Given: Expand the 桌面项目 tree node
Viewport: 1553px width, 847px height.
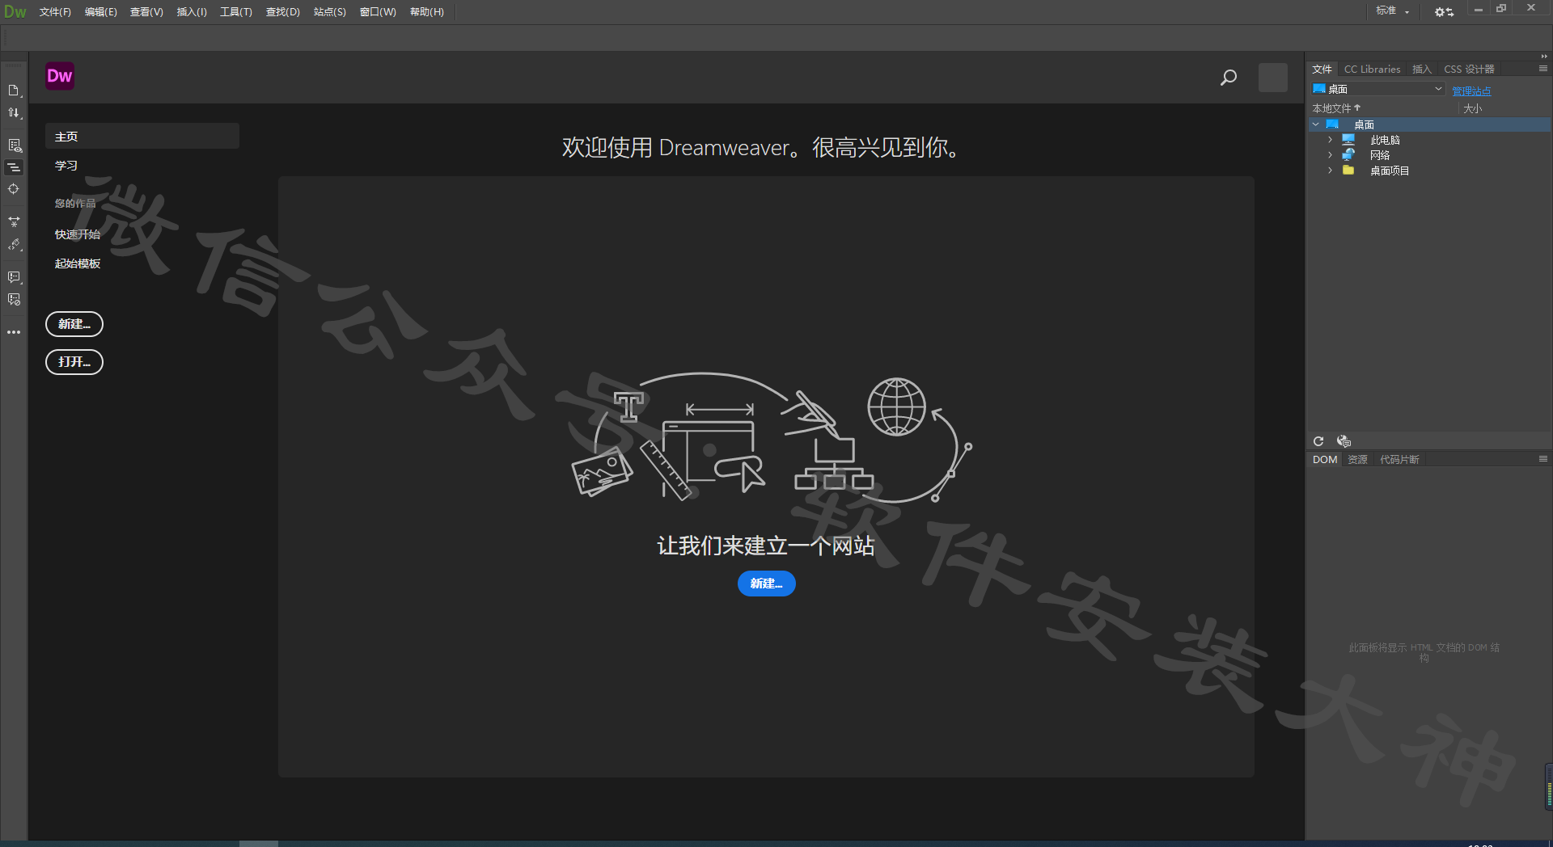Looking at the screenshot, I should click(x=1330, y=171).
